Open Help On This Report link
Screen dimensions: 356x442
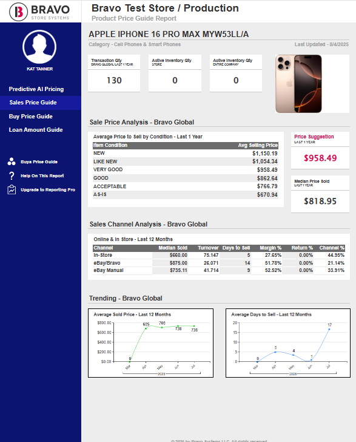[x=42, y=175]
